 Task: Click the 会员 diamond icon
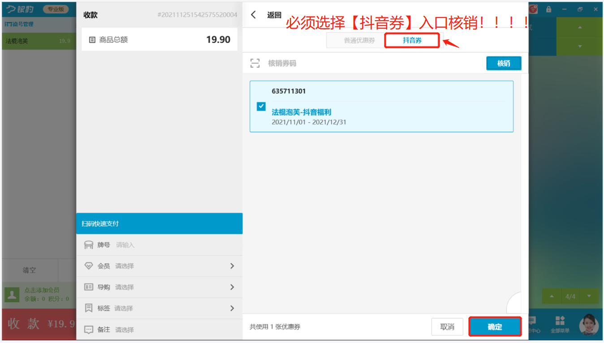(89, 266)
